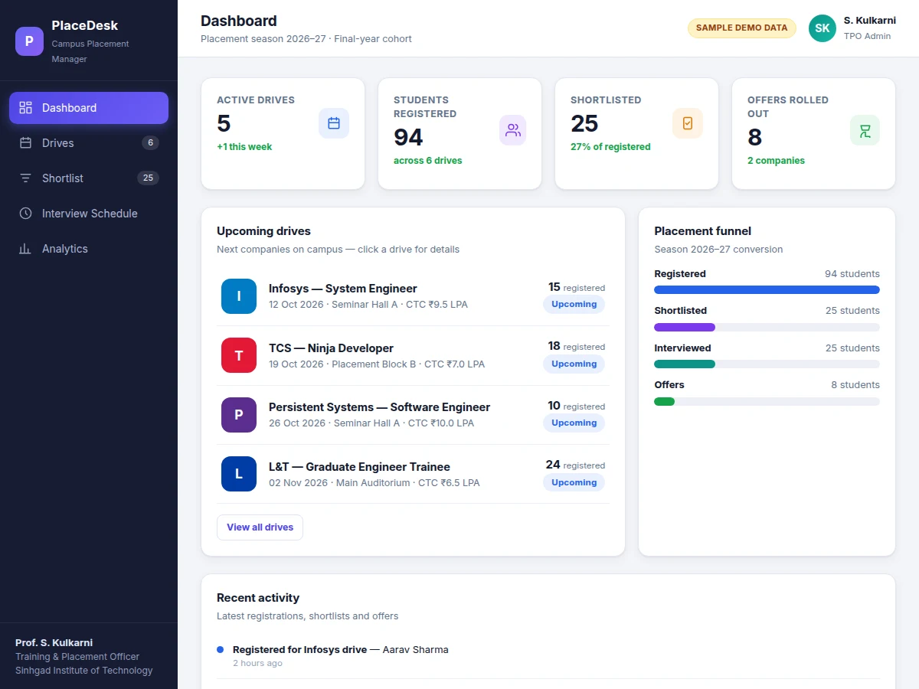919x689 pixels.
Task: Click the View all drives button
Action: (260, 527)
